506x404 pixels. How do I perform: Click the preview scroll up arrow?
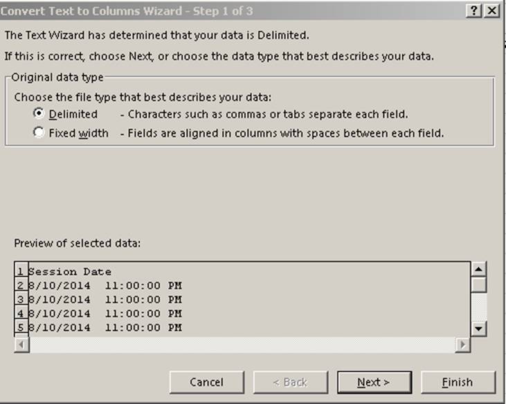[x=478, y=269]
